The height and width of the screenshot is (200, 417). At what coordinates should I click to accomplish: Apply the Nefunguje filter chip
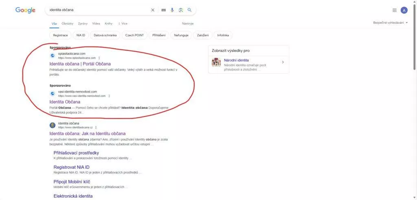(181, 35)
